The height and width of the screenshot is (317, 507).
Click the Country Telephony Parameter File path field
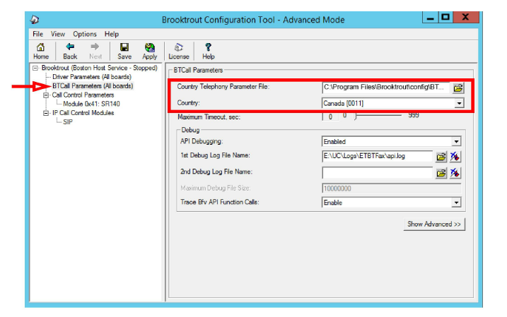(x=386, y=87)
